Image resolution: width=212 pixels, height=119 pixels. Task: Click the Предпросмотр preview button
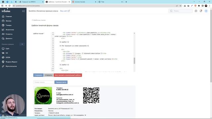tap(61, 82)
